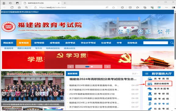Click the browser refresh icon
Screen dimensions: 176x111
pos(12,7)
